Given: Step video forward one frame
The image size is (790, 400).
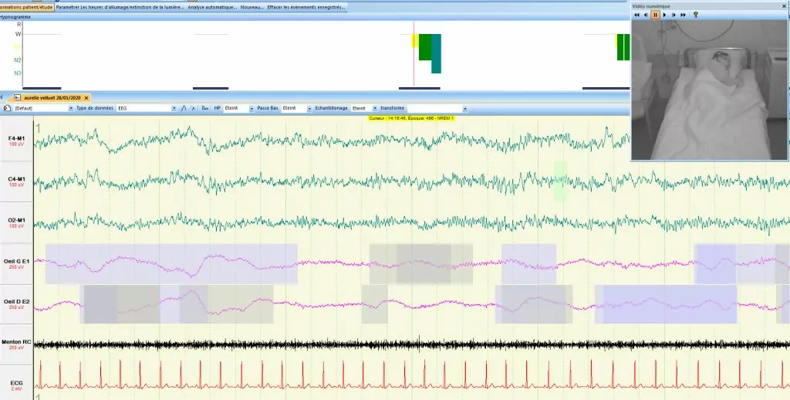Looking at the screenshot, I should 674,15.
